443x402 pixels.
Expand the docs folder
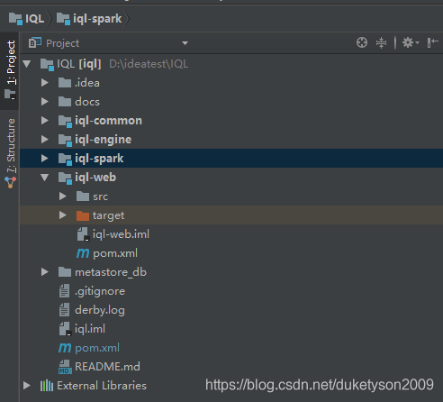pyautogui.click(x=45, y=102)
